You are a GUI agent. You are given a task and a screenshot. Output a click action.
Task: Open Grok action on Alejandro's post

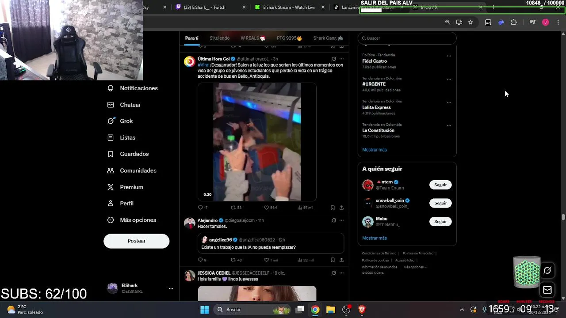[333, 220]
